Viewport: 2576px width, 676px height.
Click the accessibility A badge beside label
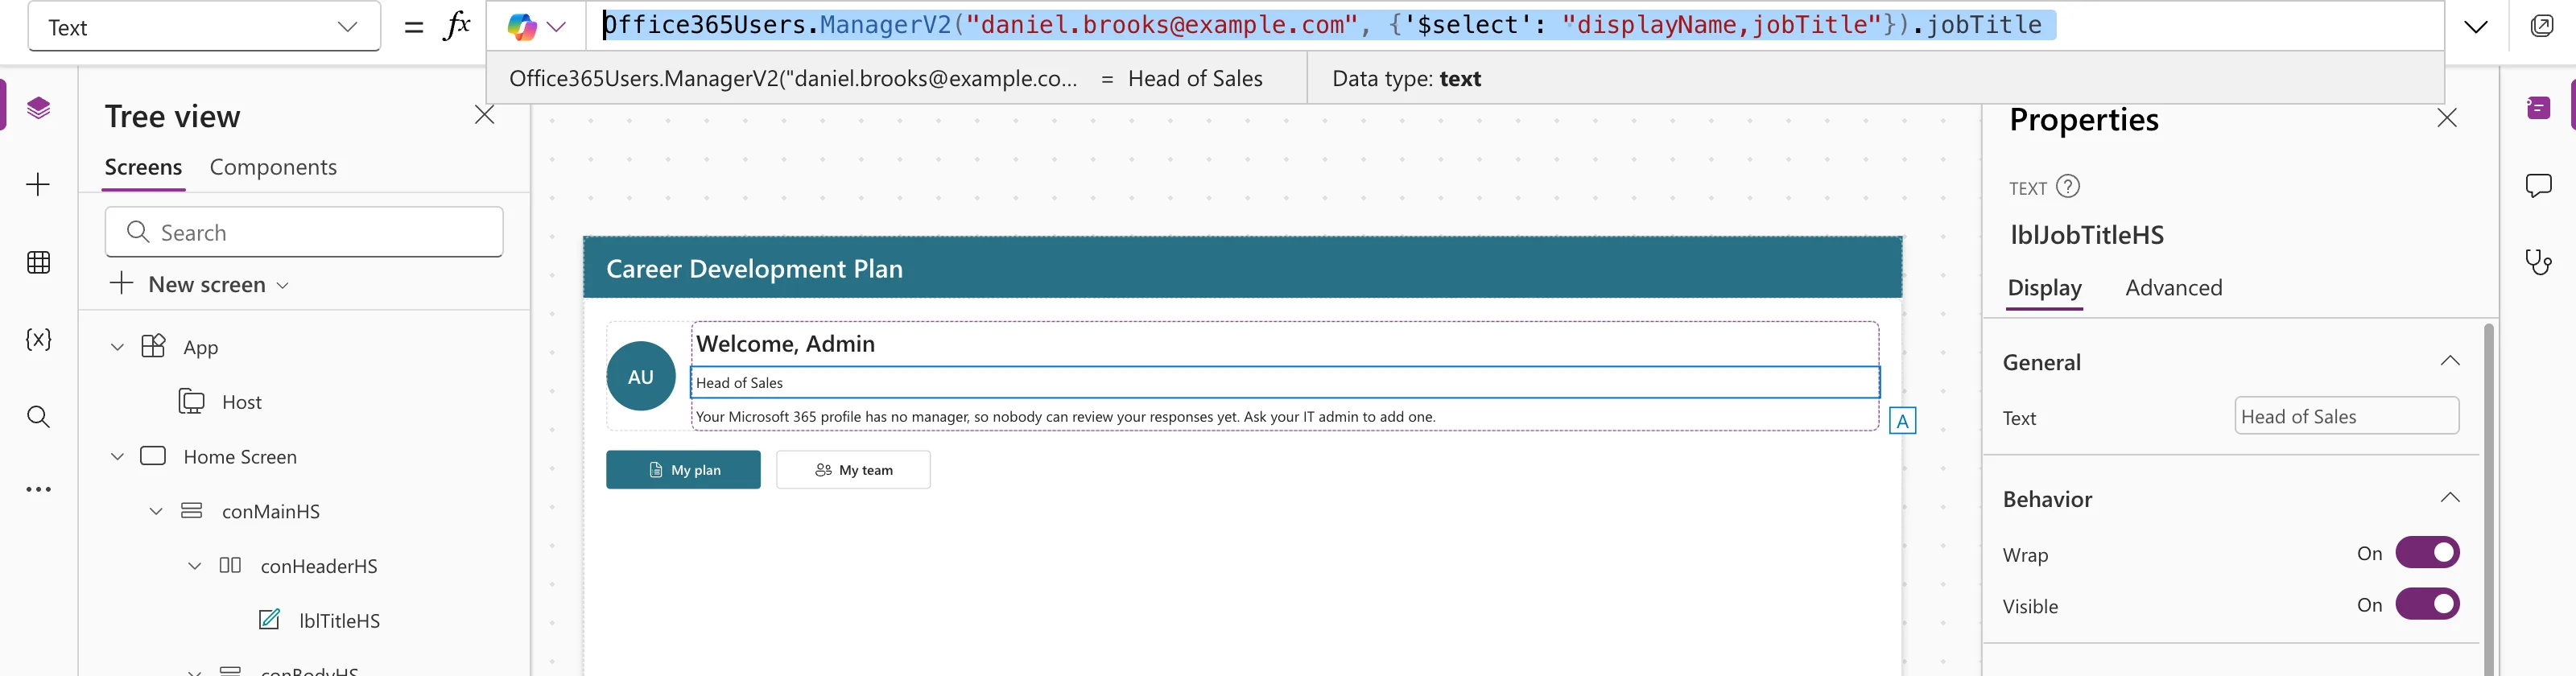1902,421
